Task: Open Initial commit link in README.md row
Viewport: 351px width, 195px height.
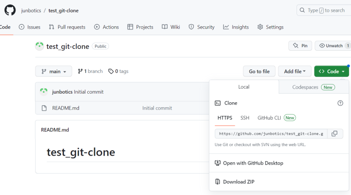Action: click(x=157, y=108)
